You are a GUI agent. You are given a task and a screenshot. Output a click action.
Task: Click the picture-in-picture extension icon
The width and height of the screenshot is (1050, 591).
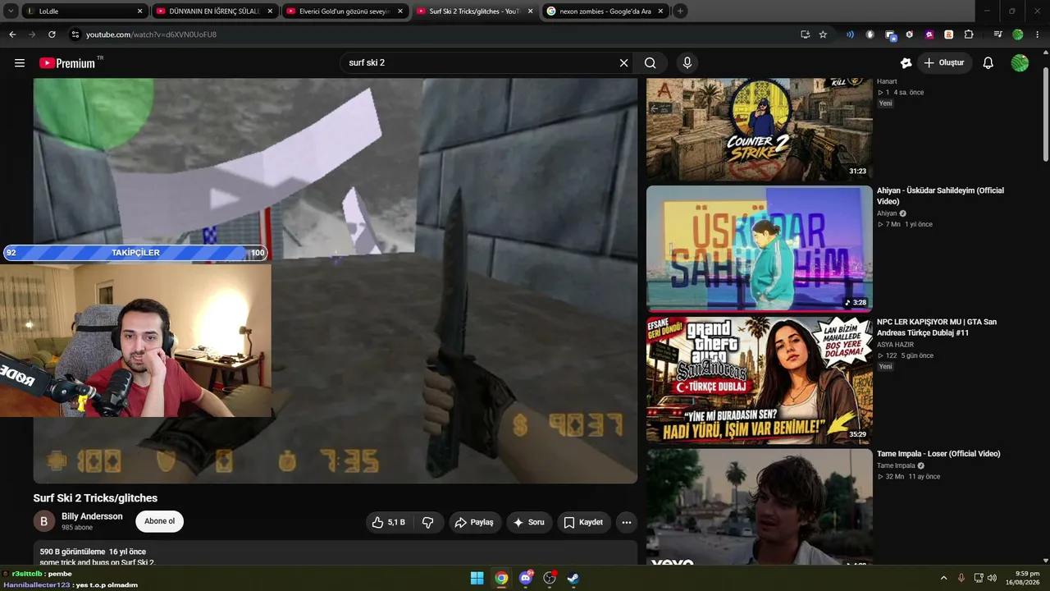tap(890, 34)
